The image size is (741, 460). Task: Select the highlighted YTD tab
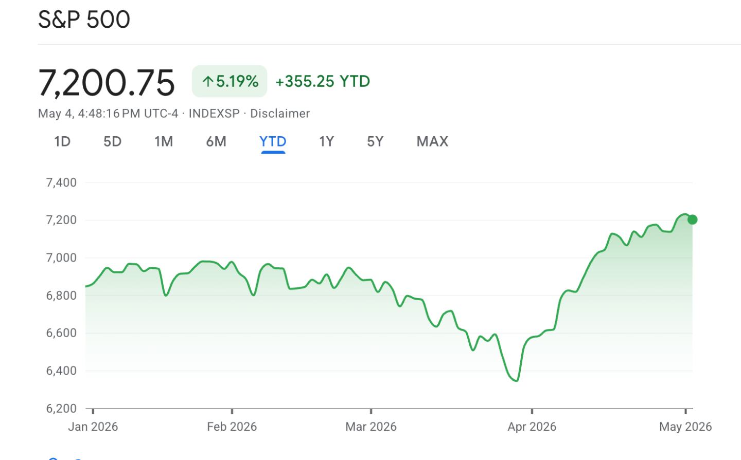tap(273, 141)
